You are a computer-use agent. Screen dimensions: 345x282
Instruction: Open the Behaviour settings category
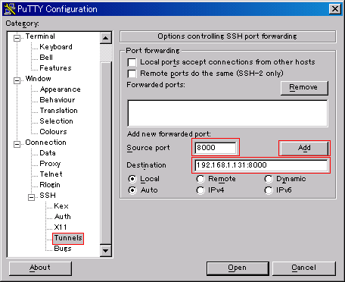[57, 100]
